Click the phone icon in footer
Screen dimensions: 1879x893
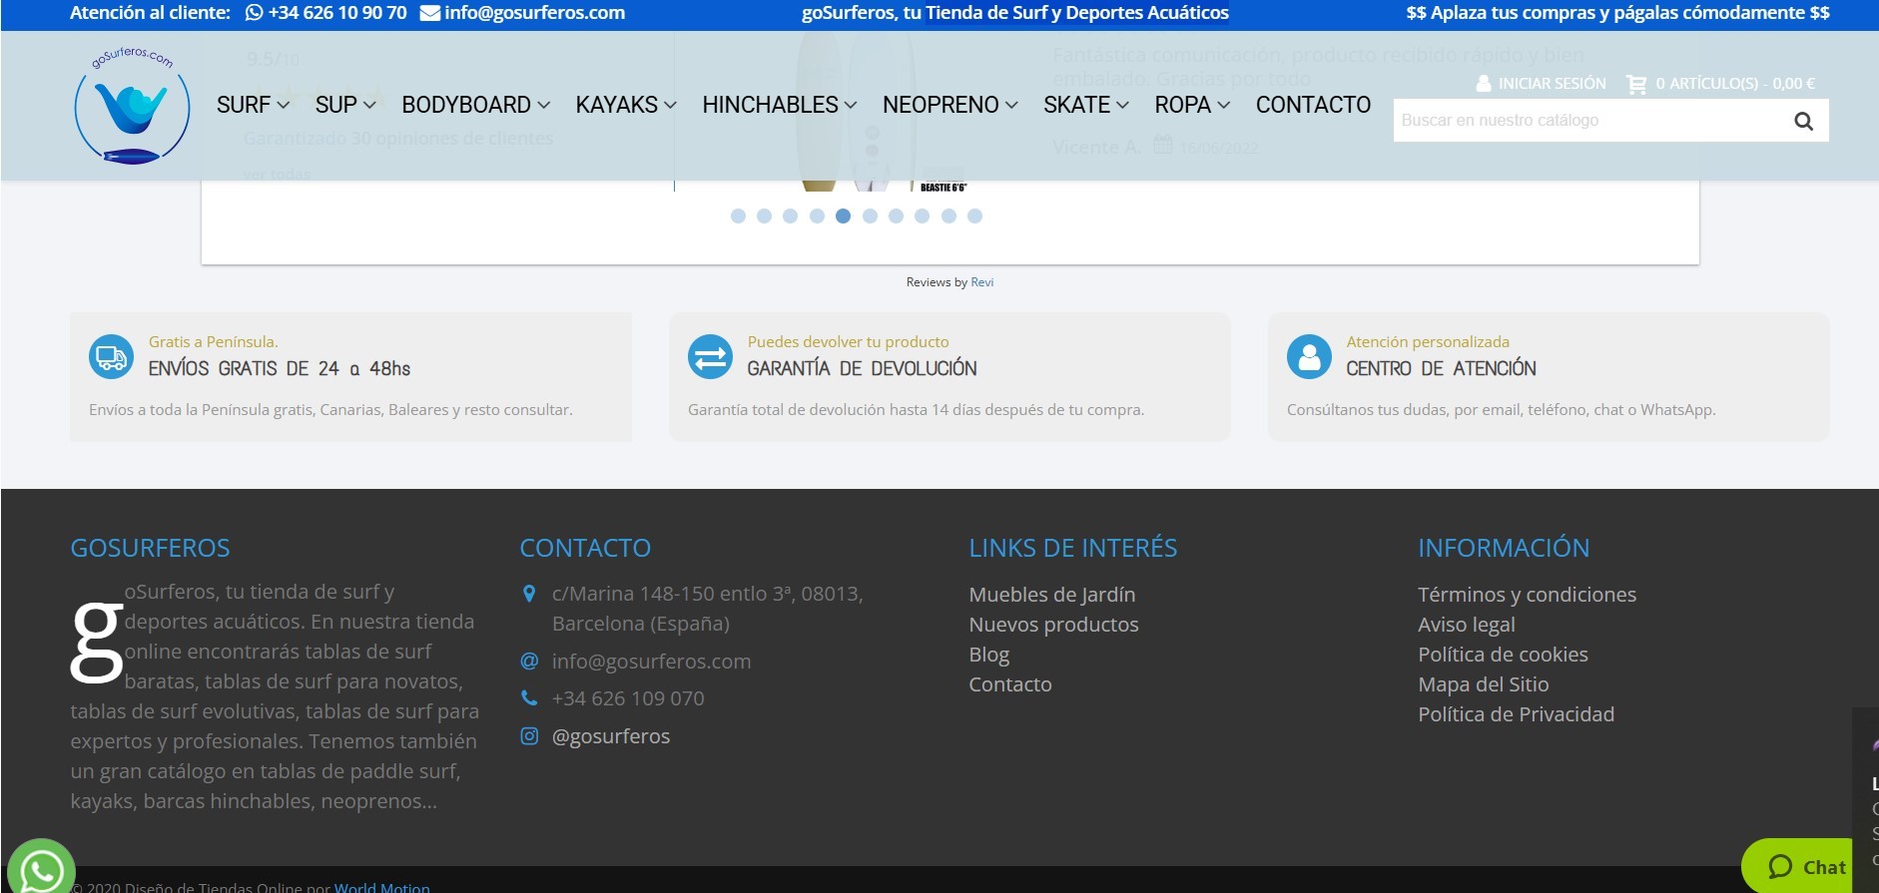tap(529, 697)
